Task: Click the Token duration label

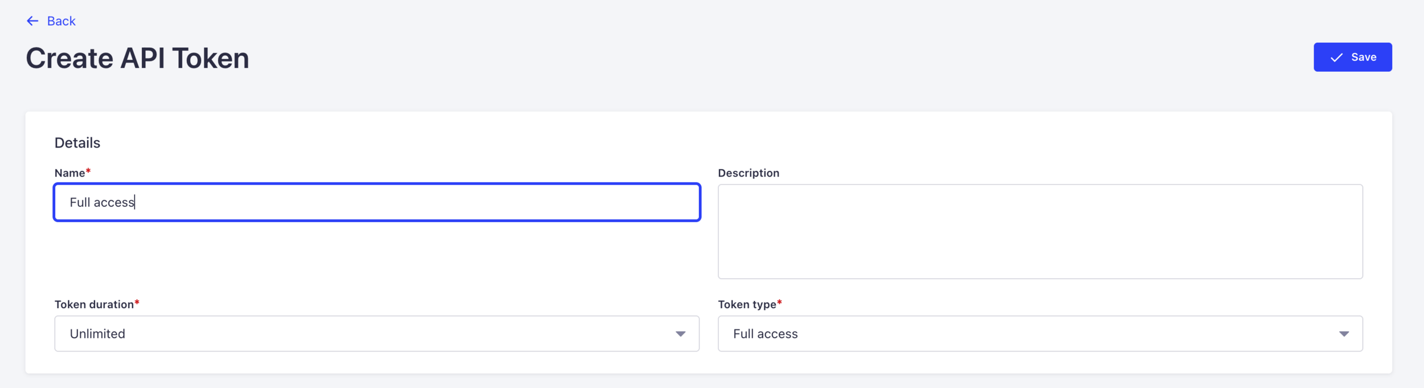Action: click(x=94, y=304)
